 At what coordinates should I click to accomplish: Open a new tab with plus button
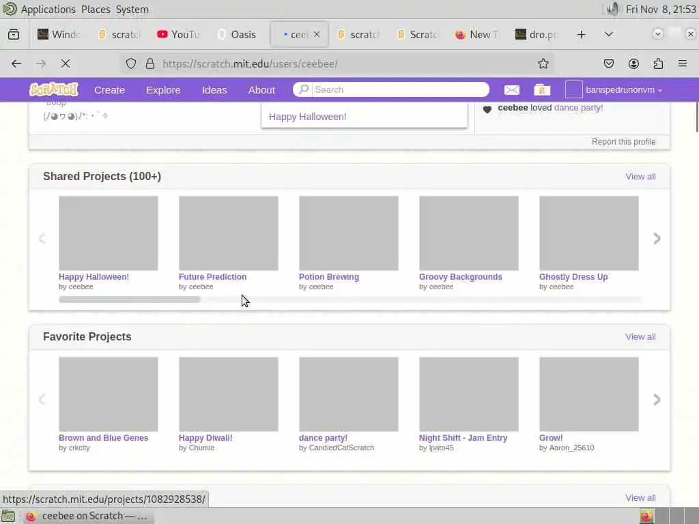(582, 34)
